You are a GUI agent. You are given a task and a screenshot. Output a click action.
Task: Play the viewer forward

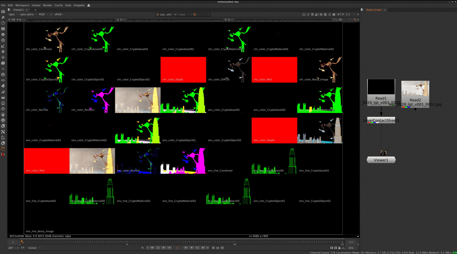coord(186,248)
